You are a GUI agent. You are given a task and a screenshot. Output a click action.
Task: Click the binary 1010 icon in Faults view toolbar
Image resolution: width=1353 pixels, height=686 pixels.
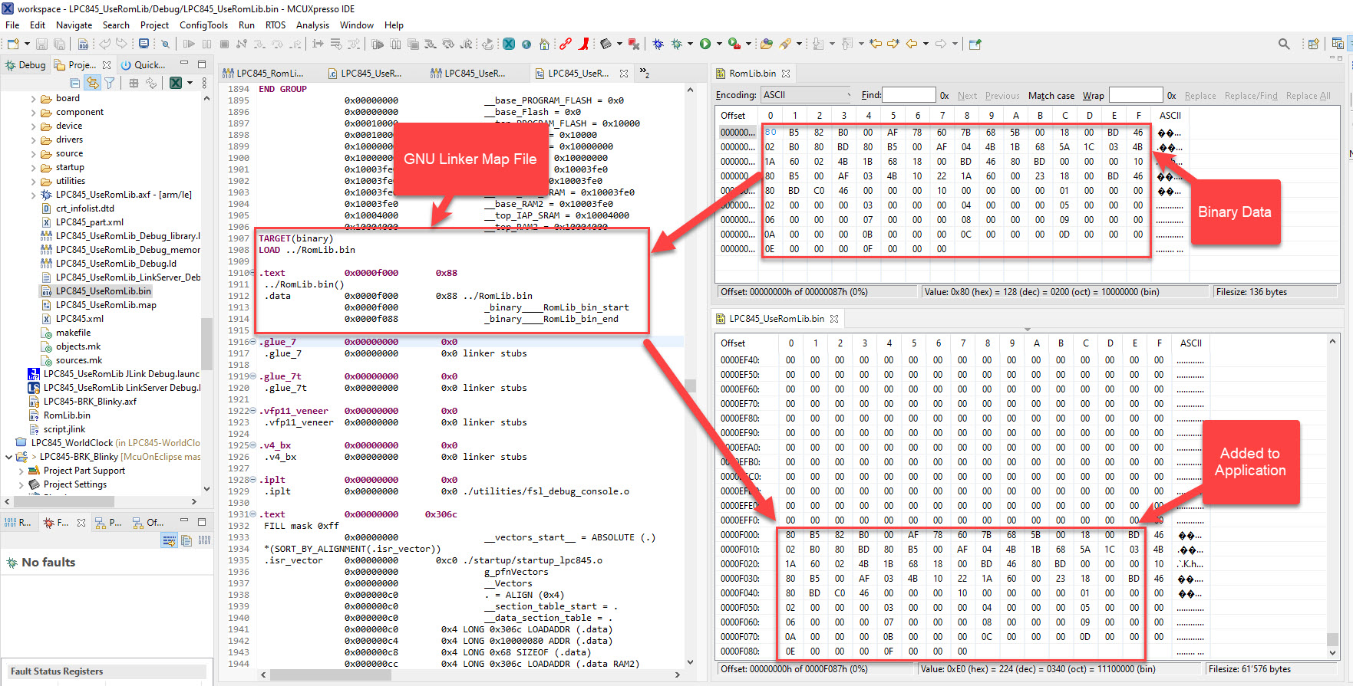click(205, 541)
